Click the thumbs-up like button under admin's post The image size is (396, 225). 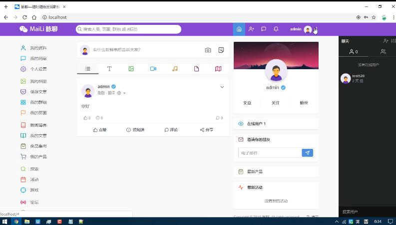click(x=100, y=129)
